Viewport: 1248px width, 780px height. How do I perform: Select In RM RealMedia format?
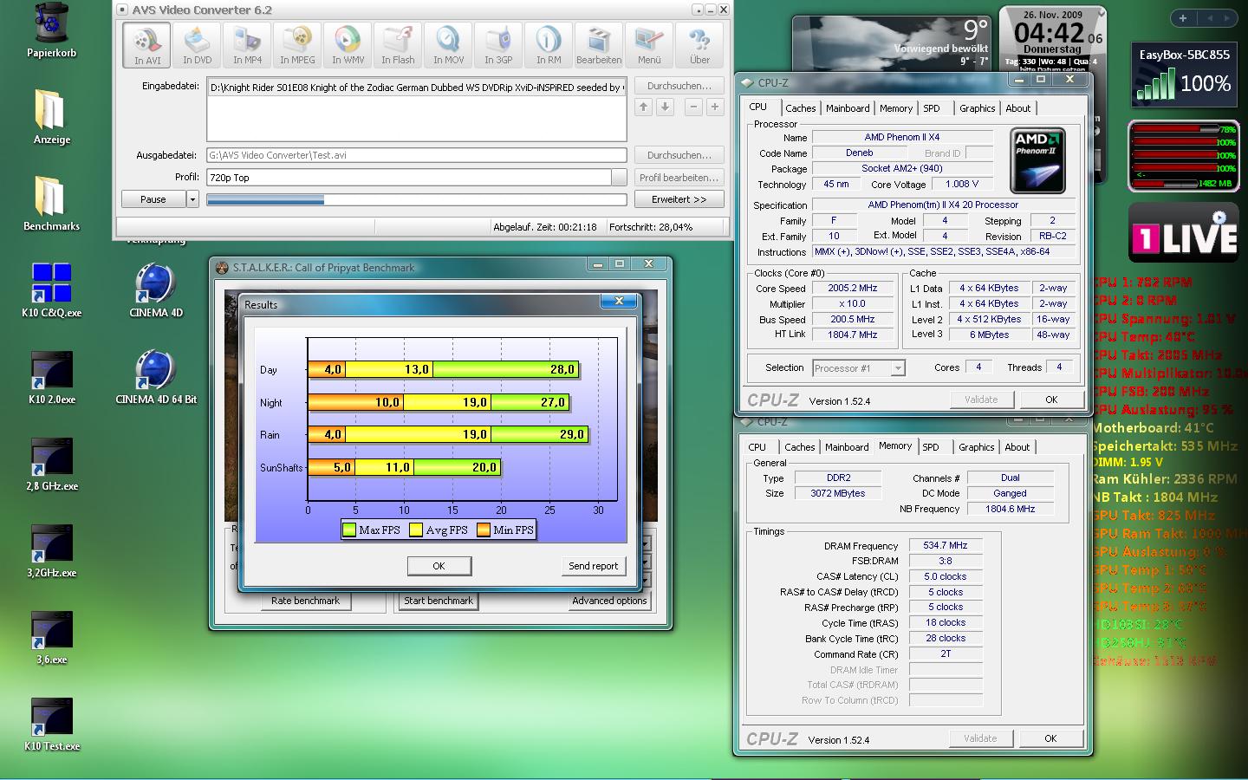549,44
